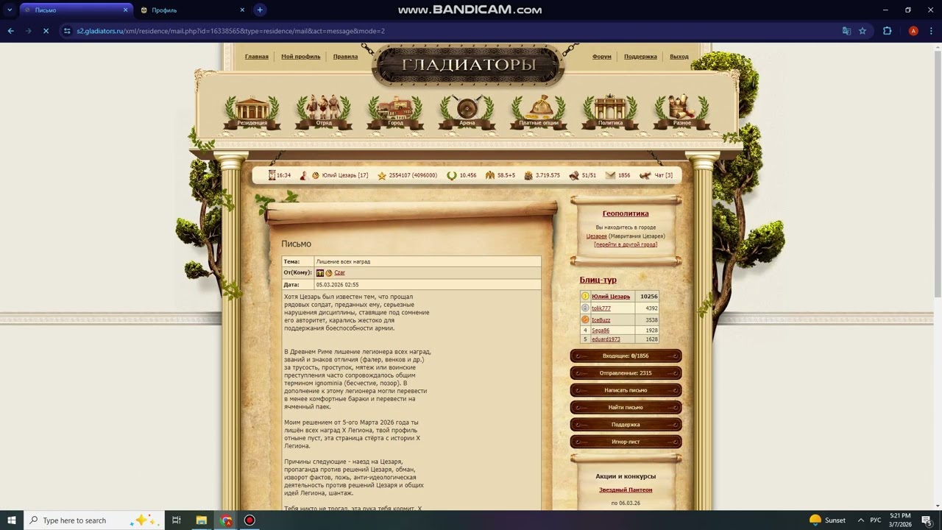Viewport: 942px width, 530px height.
Task: Open File Explorer from taskbar
Action: click(201, 520)
